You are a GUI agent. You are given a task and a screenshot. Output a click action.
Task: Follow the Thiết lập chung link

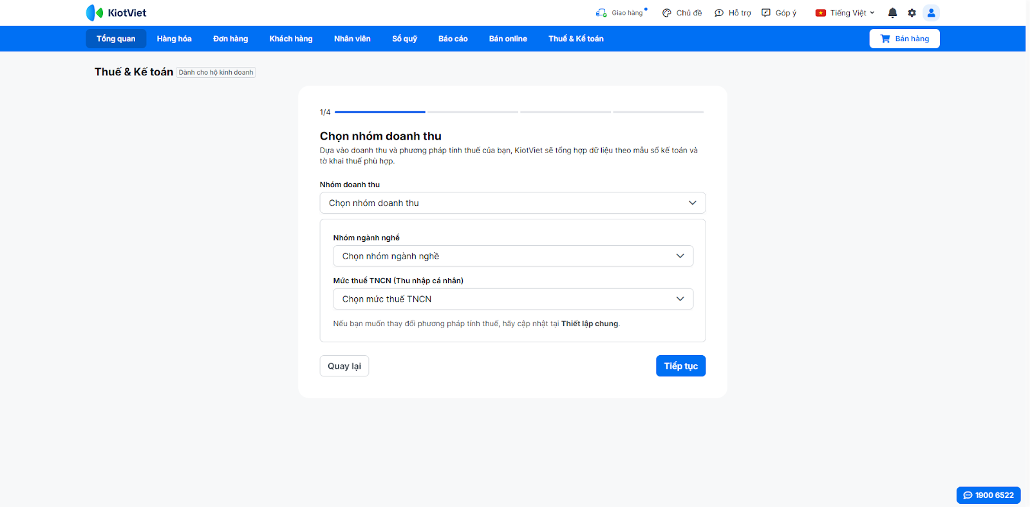coord(590,324)
